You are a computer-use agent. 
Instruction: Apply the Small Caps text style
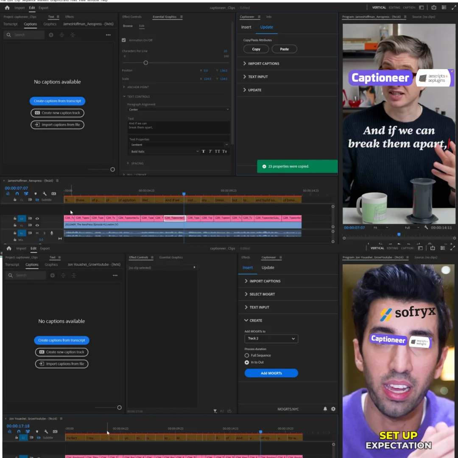coord(224,151)
